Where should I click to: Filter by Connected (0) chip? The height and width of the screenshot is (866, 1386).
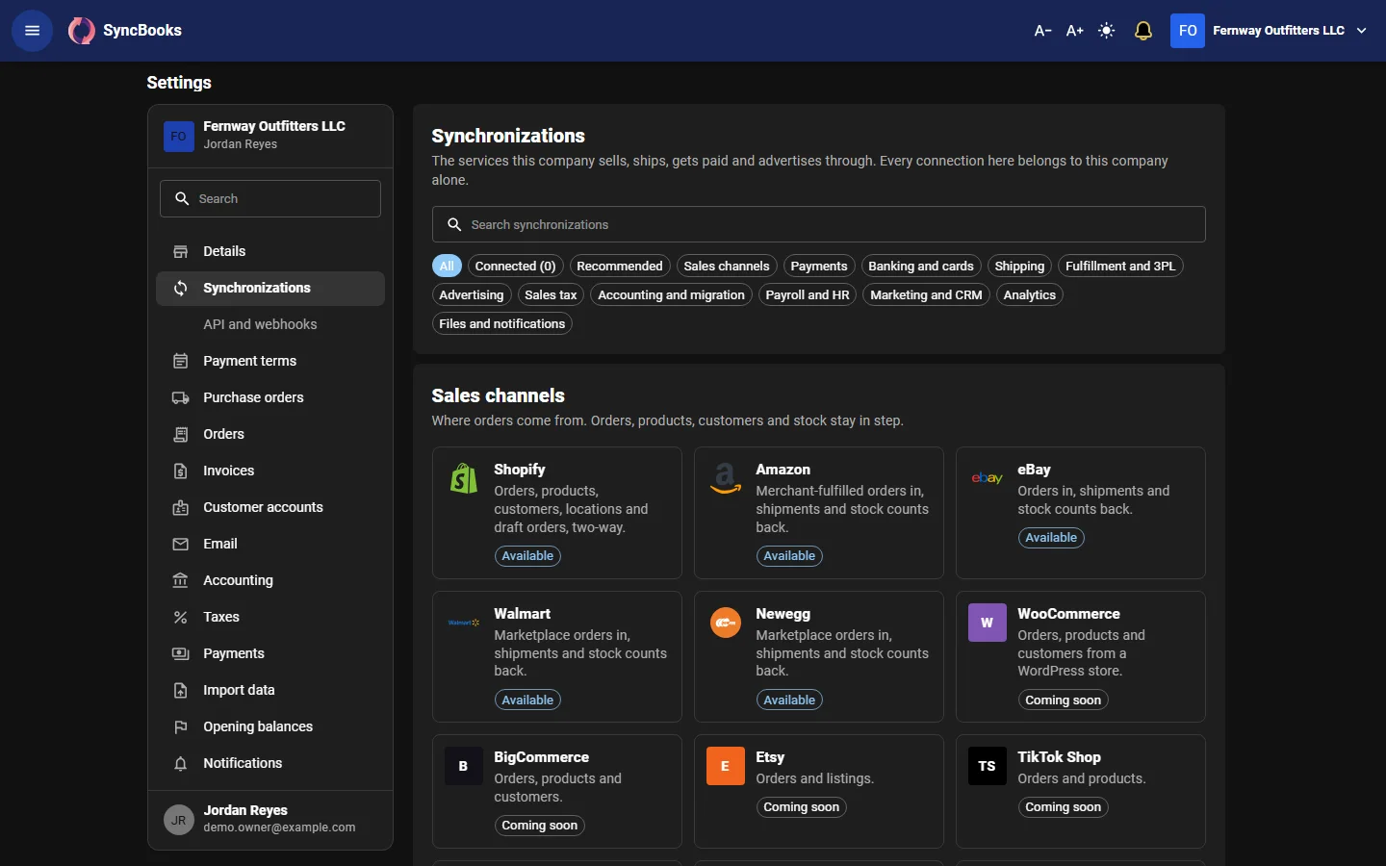[515, 266]
